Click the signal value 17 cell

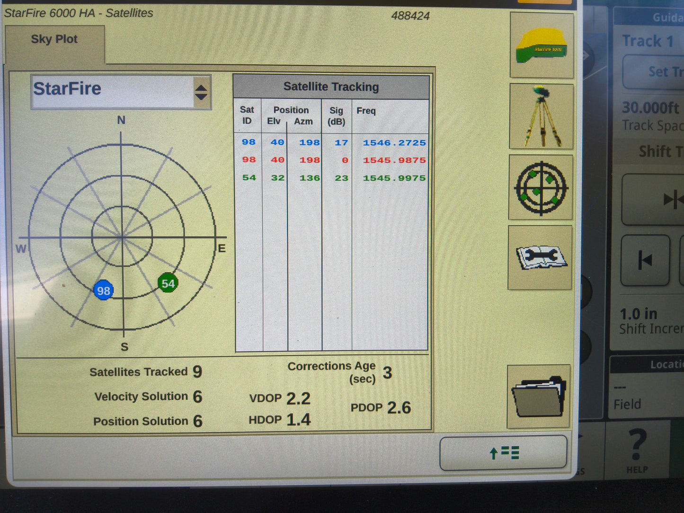341,142
